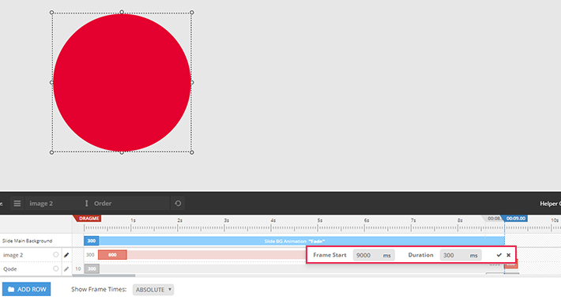
Task: Click the Frame Start 9000 input field
Action: point(374,255)
